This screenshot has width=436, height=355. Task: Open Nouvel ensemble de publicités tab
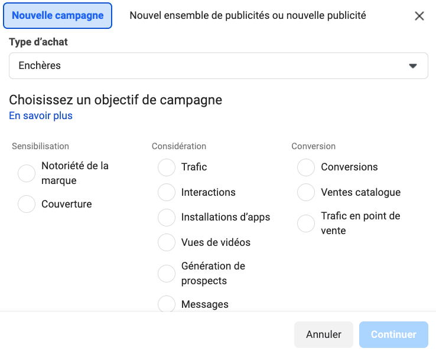pos(248,16)
